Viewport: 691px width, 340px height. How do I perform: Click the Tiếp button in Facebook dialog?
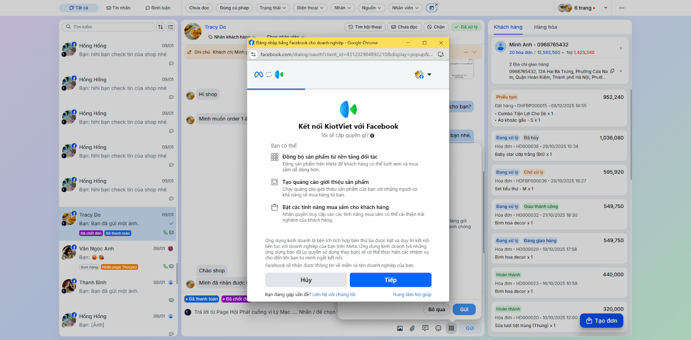coord(390,280)
